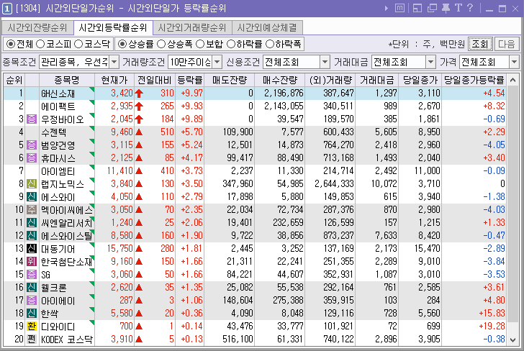Viewport: 524px width, 351px height.
Task: Click the 한싹 change rate +15.83
Action: (x=492, y=314)
